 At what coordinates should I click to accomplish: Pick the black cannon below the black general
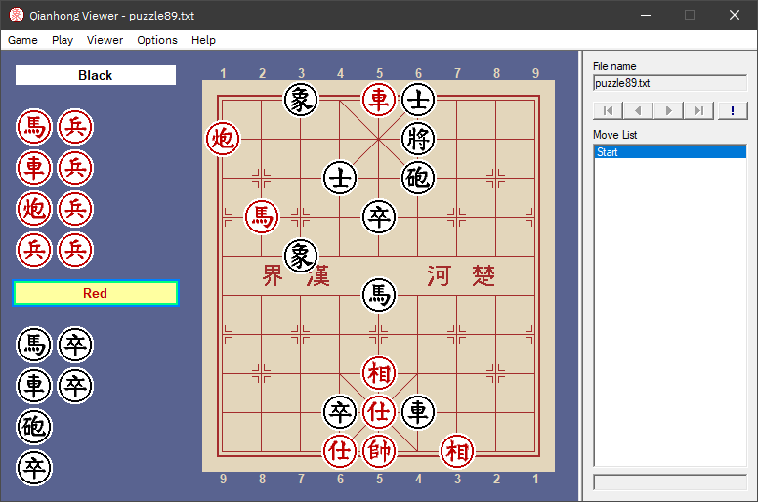(418, 178)
